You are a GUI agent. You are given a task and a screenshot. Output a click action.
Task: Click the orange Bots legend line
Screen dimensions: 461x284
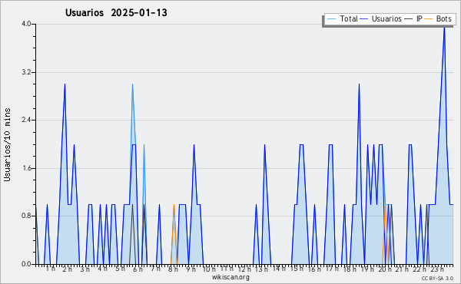pyautogui.click(x=429, y=19)
